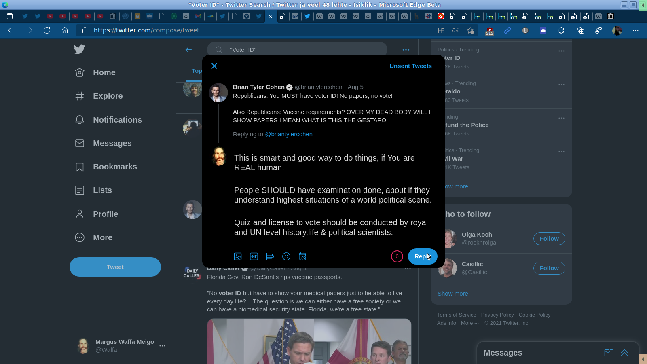Screen dimensions: 647x364
Task: Open Olga Koch's profile name
Action: coord(477,235)
